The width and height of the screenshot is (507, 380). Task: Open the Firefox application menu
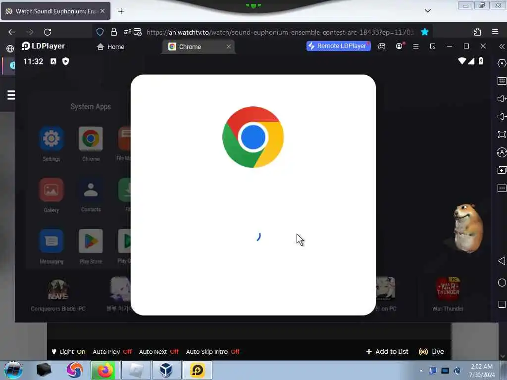(x=495, y=32)
